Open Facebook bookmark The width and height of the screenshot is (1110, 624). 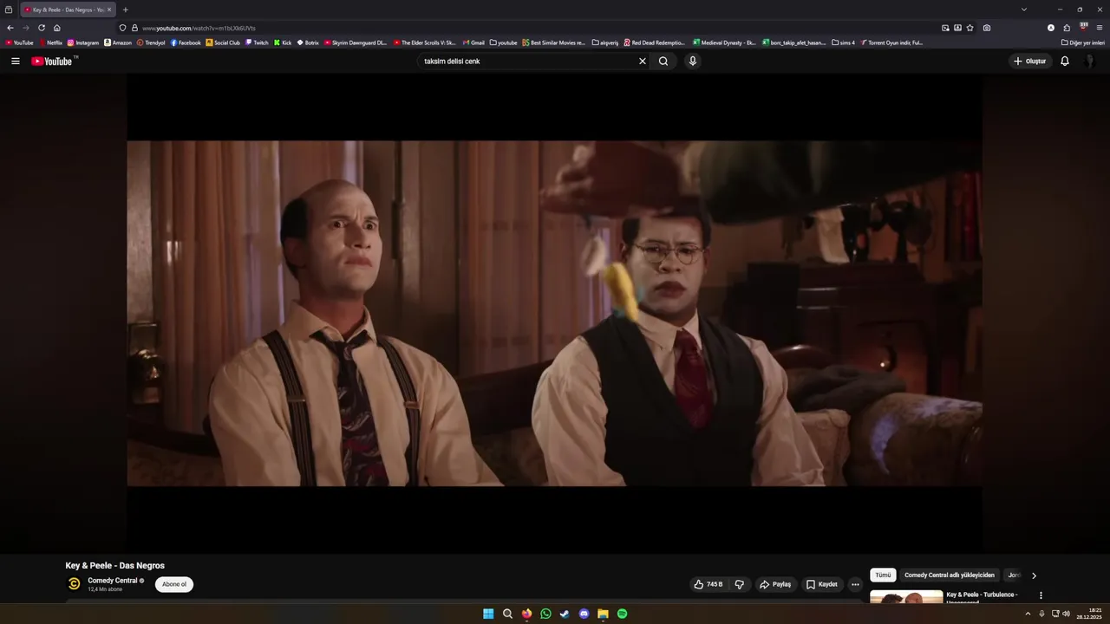[186, 42]
